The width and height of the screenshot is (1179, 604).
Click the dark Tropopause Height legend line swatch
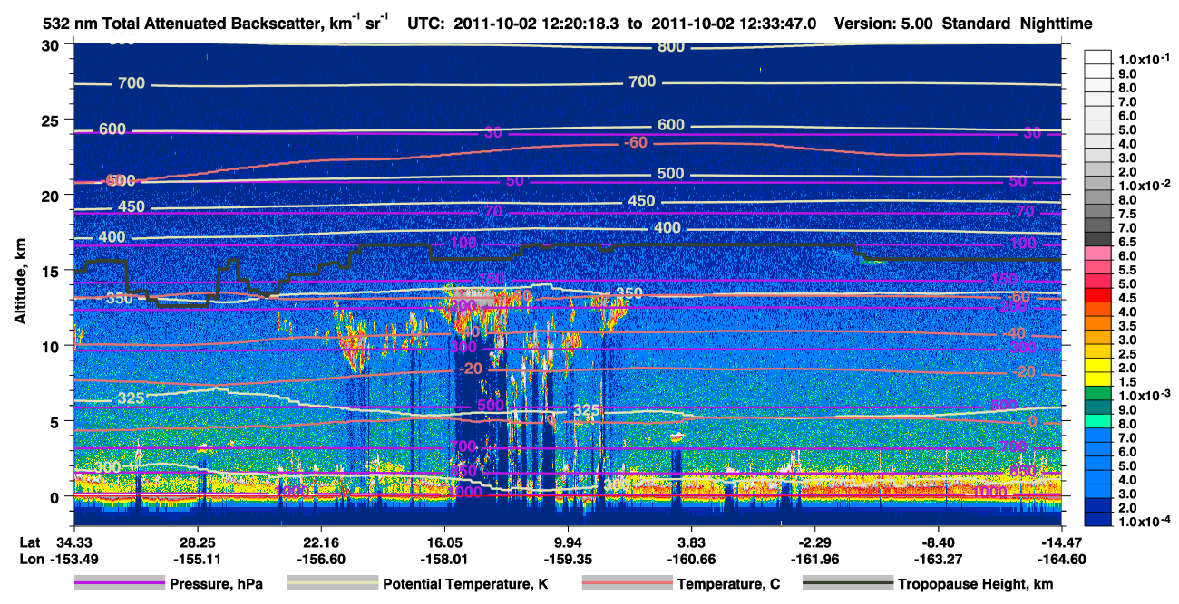pyautogui.click(x=848, y=584)
